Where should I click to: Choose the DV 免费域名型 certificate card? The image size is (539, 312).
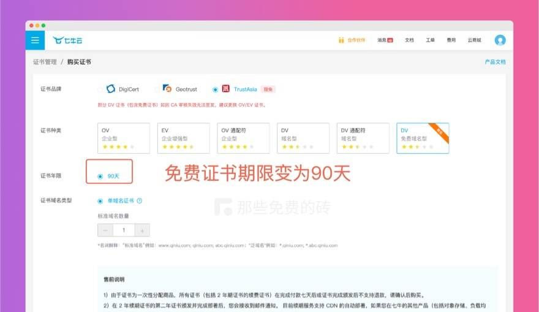(x=423, y=138)
